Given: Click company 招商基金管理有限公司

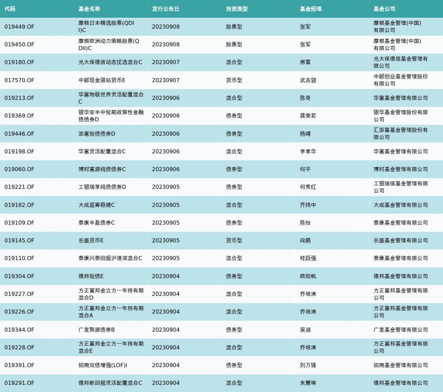Looking at the screenshot, I should click(400, 365).
